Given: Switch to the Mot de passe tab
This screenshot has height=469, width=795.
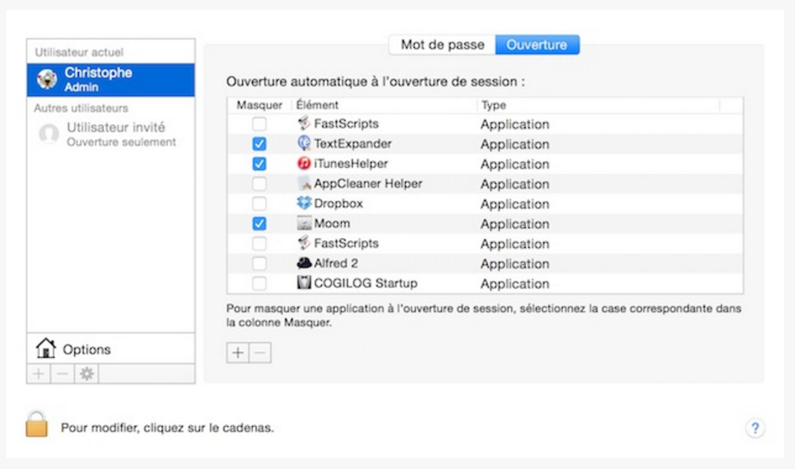Looking at the screenshot, I should point(443,44).
